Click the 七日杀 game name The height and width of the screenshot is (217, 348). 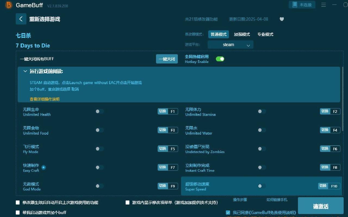coord(23,36)
